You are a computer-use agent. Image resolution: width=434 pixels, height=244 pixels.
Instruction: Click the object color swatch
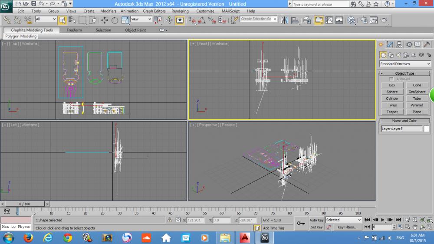click(x=427, y=129)
